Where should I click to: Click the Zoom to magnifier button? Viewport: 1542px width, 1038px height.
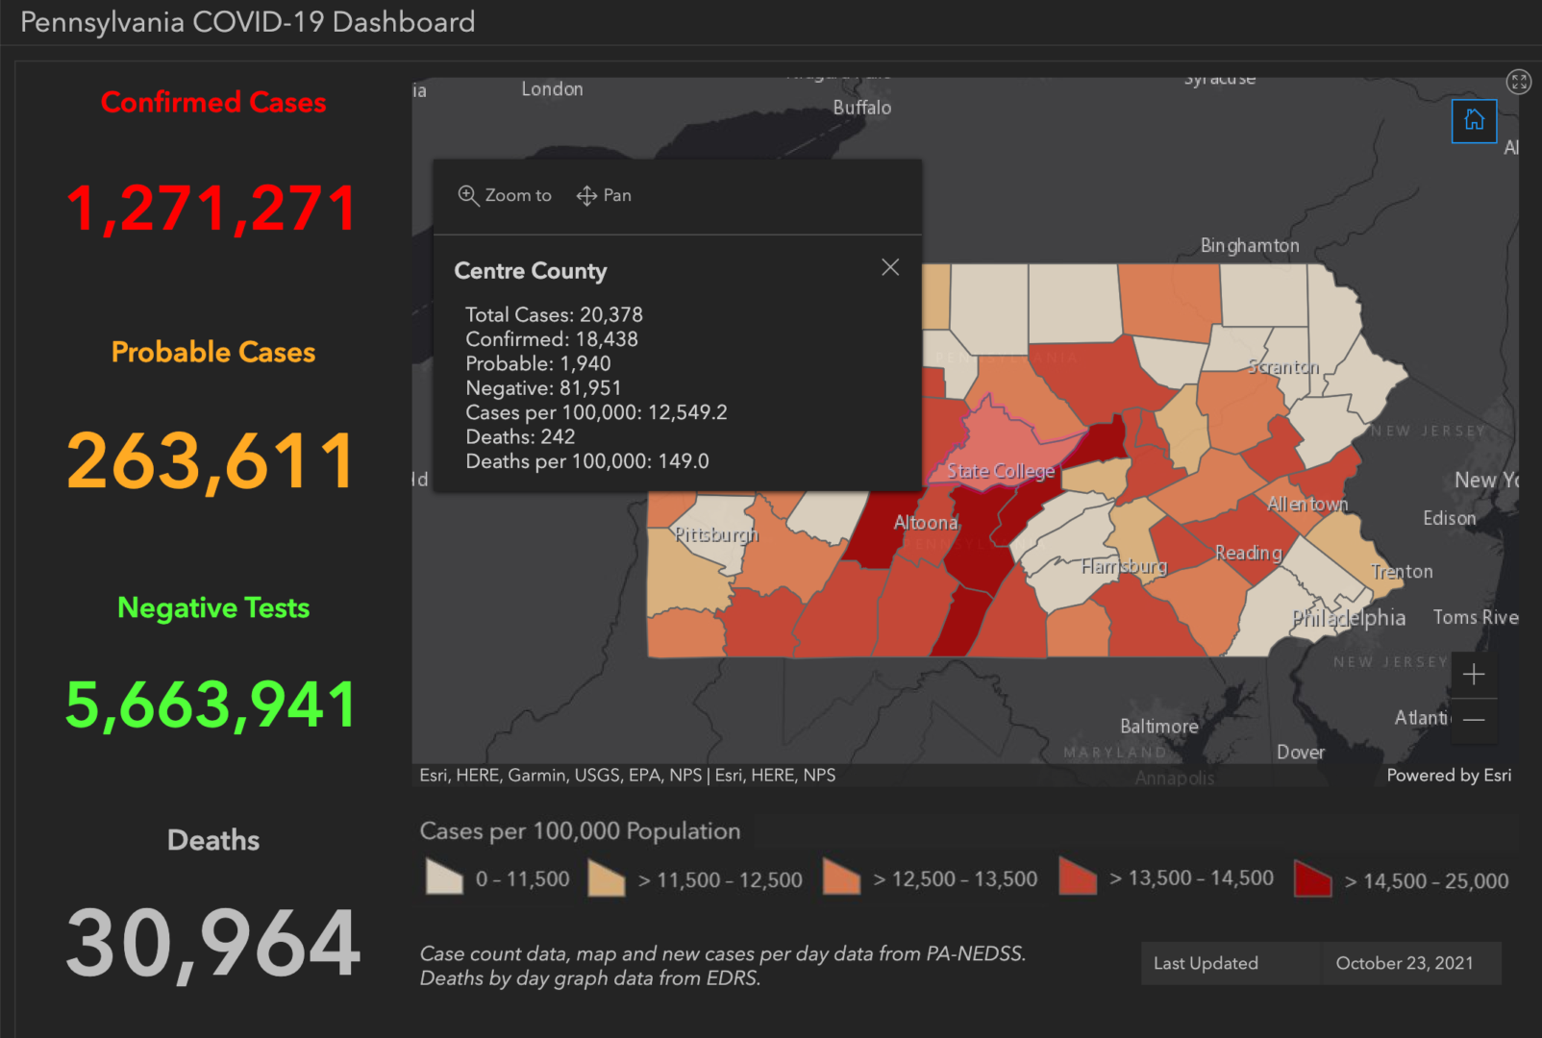point(505,195)
